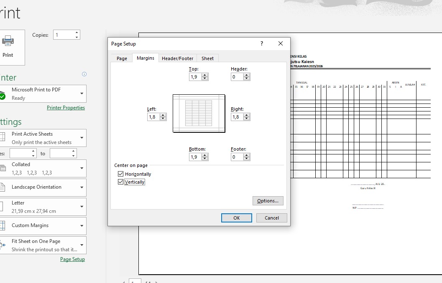This screenshot has height=283, width=442.
Task: Open the Printer Properties link
Action: coord(66,107)
